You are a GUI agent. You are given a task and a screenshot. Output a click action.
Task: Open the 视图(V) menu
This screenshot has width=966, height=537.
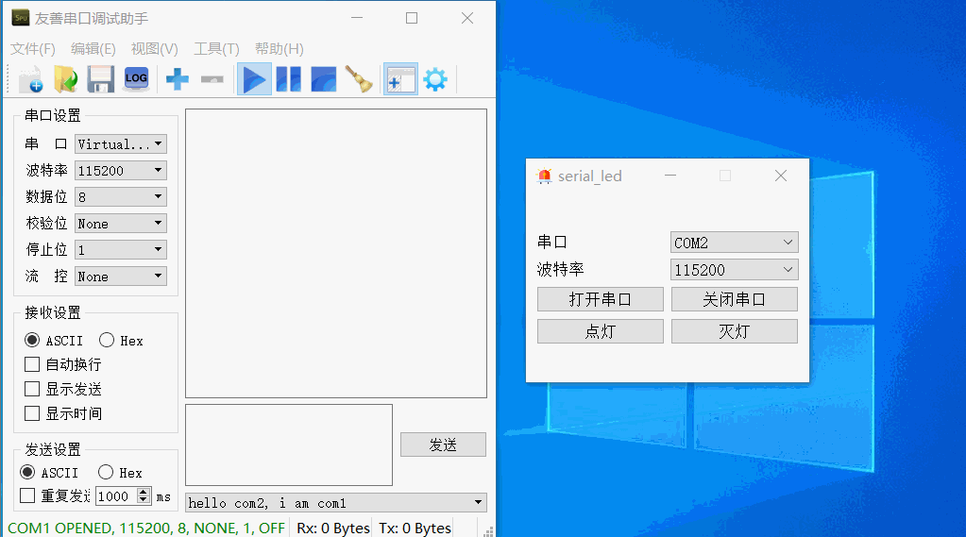coord(155,49)
